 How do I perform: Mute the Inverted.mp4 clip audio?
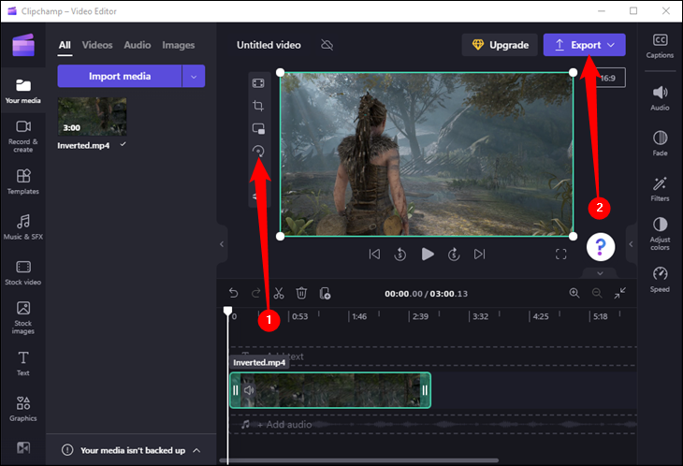pyautogui.click(x=249, y=390)
